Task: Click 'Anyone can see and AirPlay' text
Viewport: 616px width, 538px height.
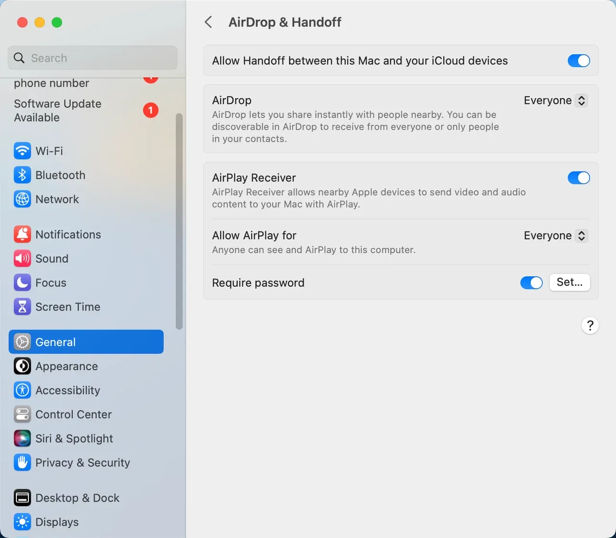Action: [x=314, y=250]
